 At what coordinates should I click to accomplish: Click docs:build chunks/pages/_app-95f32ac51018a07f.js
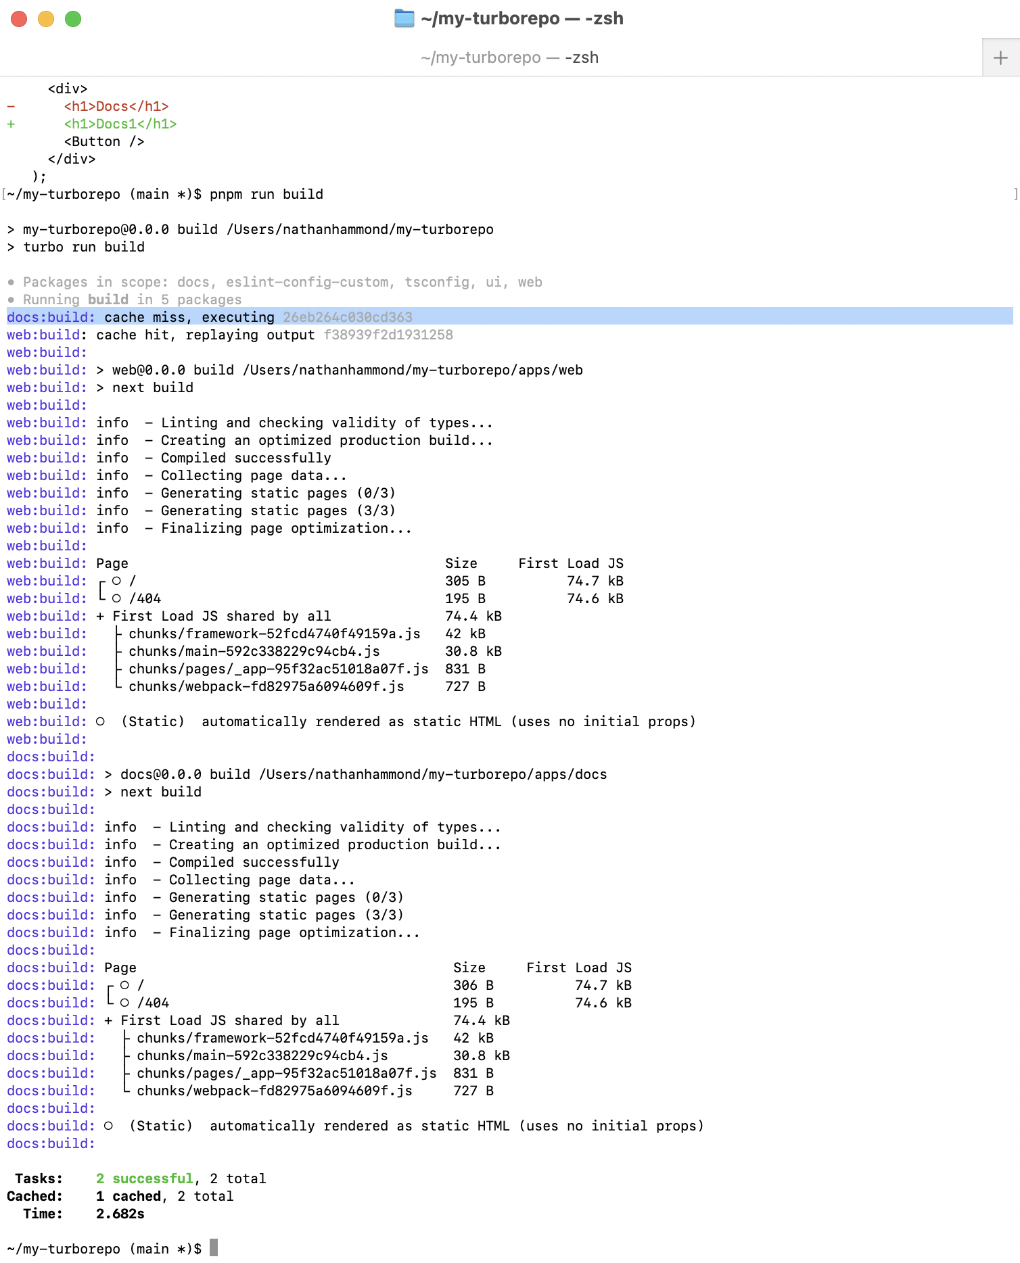(x=287, y=1073)
